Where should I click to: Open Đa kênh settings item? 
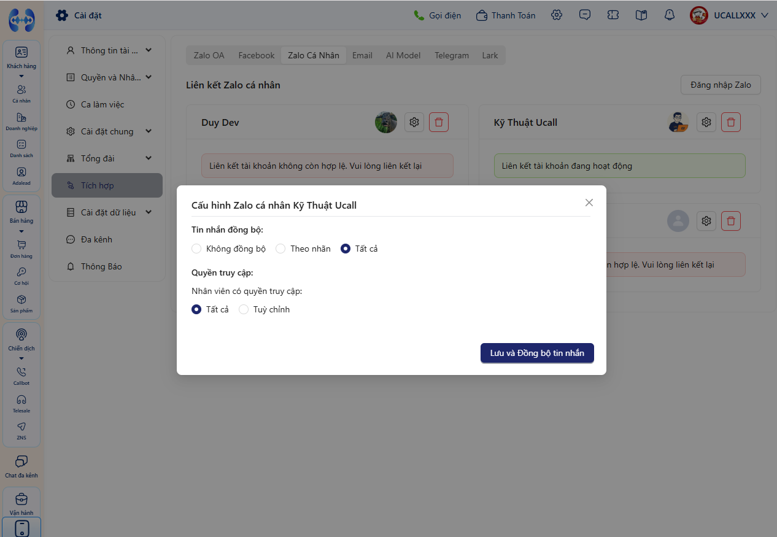107,239
